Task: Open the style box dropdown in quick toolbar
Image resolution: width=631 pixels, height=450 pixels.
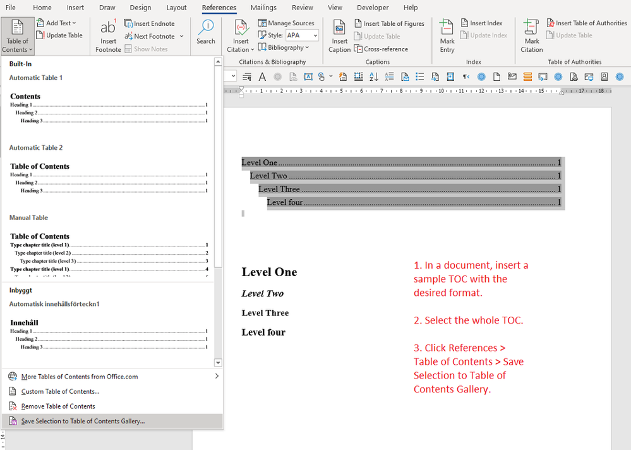Action: click(233, 76)
